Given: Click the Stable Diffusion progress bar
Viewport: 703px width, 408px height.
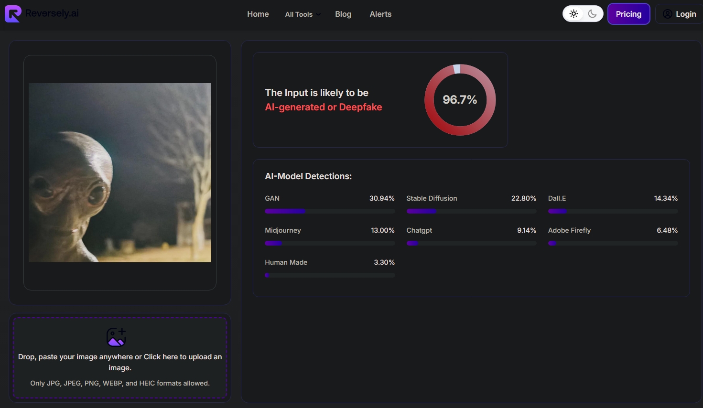Looking at the screenshot, I should [x=471, y=211].
